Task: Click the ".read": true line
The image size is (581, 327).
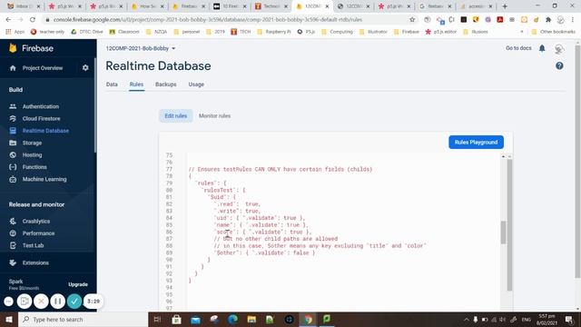Action: (x=237, y=204)
